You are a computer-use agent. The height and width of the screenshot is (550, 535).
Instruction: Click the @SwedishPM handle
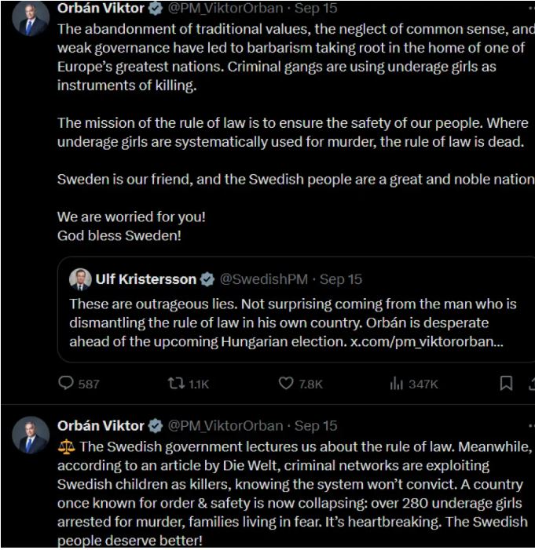[263, 279]
